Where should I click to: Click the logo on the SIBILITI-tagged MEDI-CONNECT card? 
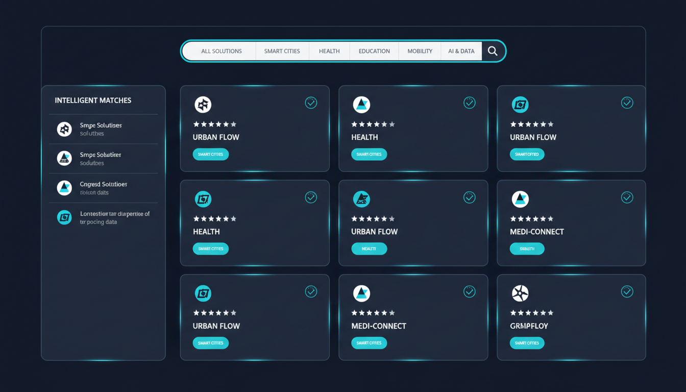coord(520,199)
